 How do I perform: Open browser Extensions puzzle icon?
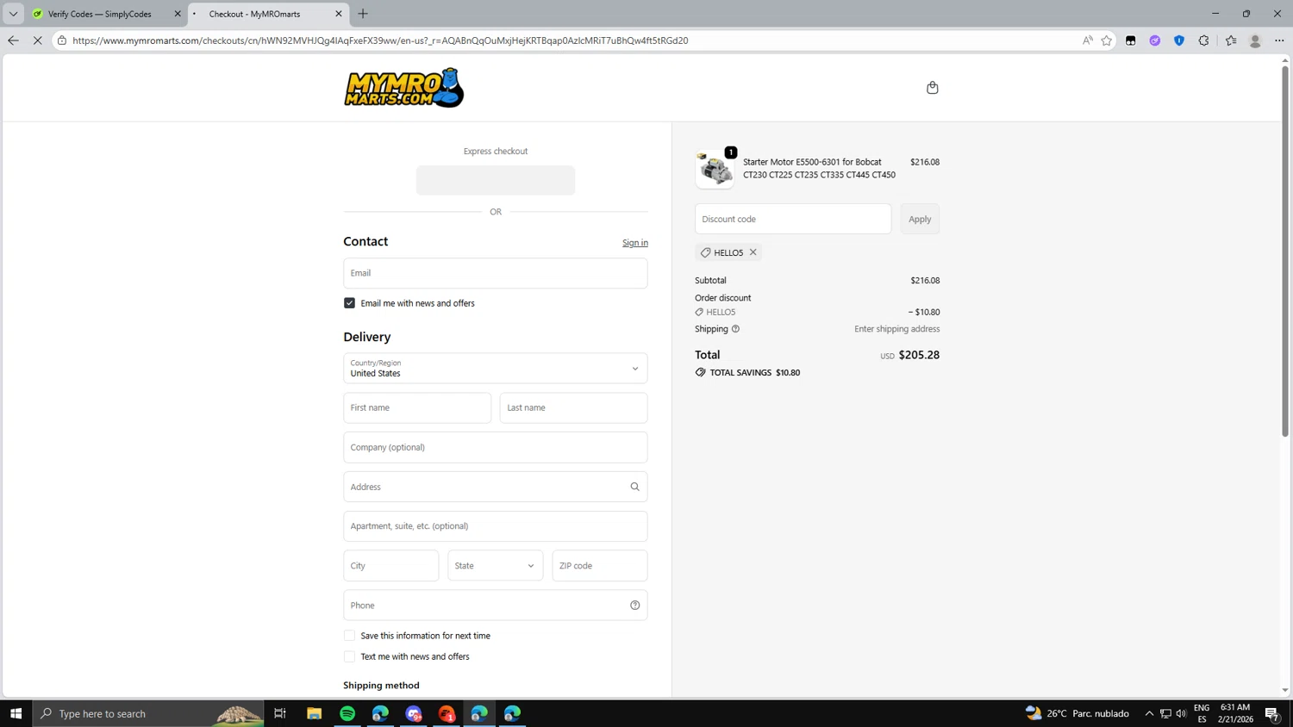pos(1203,40)
